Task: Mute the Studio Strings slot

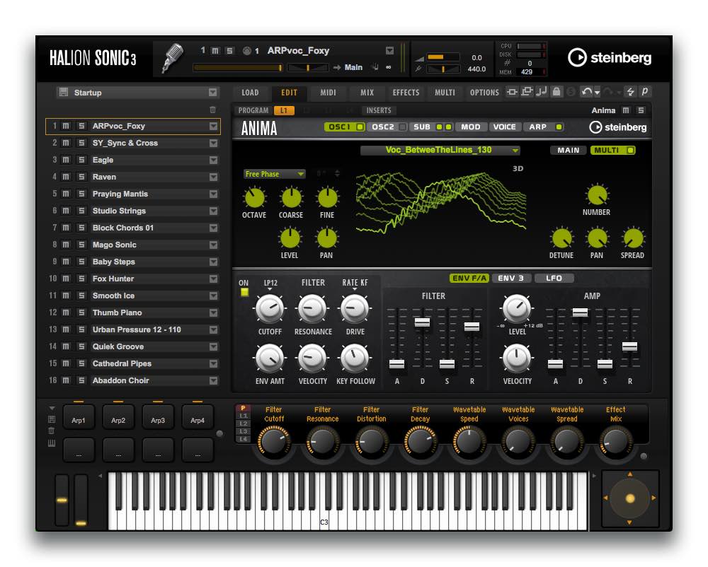Action: click(x=66, y=211)
